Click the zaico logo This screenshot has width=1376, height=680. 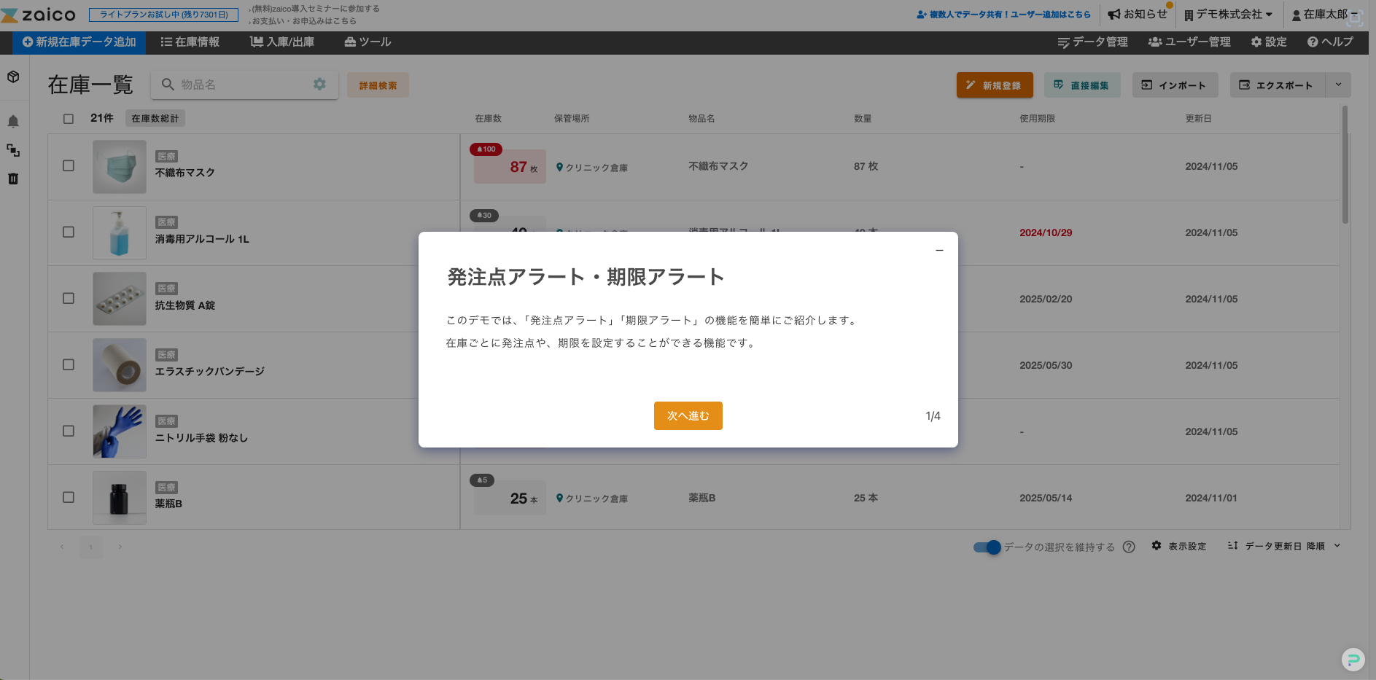39,15
